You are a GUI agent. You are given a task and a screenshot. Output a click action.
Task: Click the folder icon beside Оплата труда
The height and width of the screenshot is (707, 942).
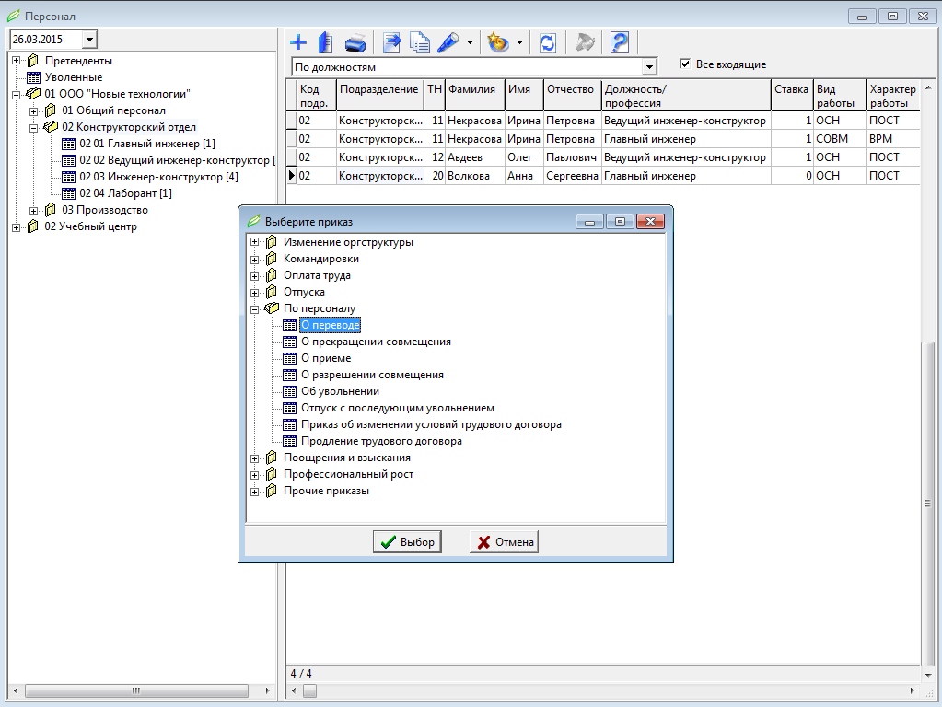[272, 275]
